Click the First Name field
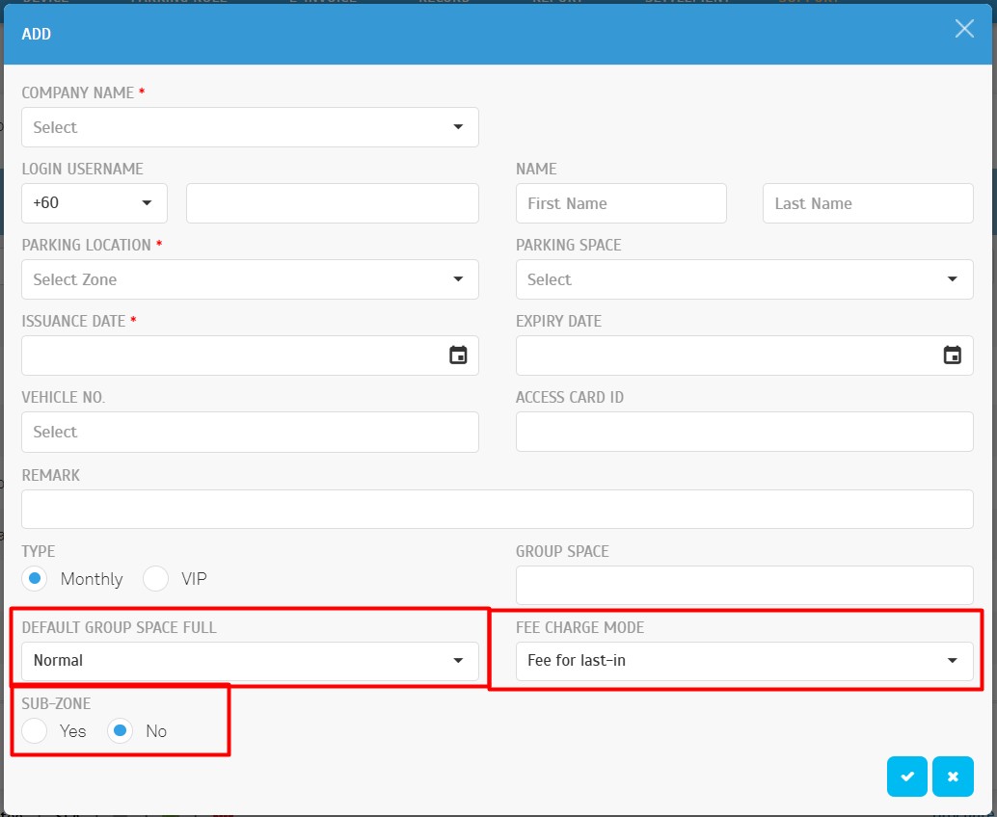Screen dimensions: 997x817 click(x=621, y=203)
